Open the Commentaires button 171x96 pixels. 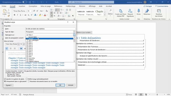click(162, 6)
